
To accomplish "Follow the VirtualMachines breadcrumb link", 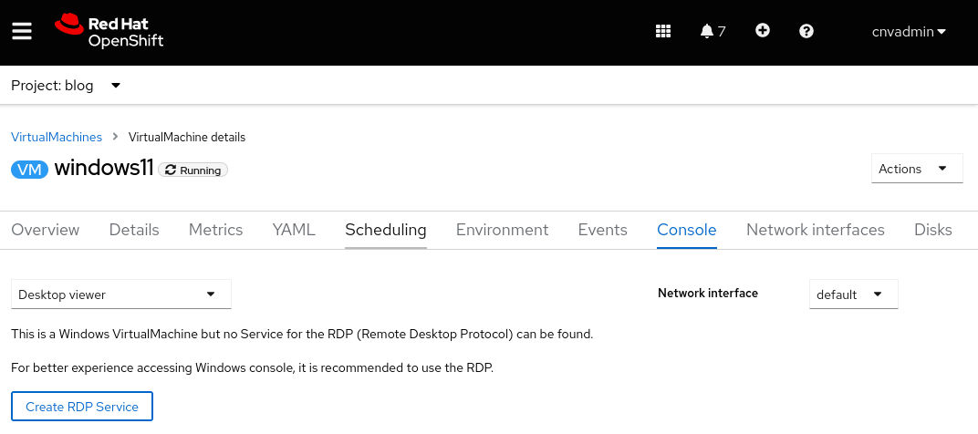I will pos(57,138).
